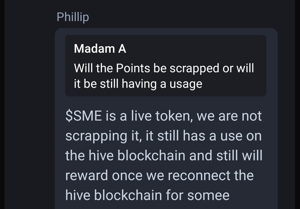
Task: Tap the $SME cashtag in the message
Action: pos(84,116)
